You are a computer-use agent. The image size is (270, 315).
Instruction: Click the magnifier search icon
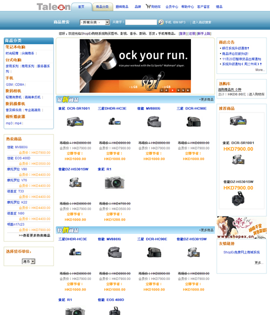coord(161,22)
